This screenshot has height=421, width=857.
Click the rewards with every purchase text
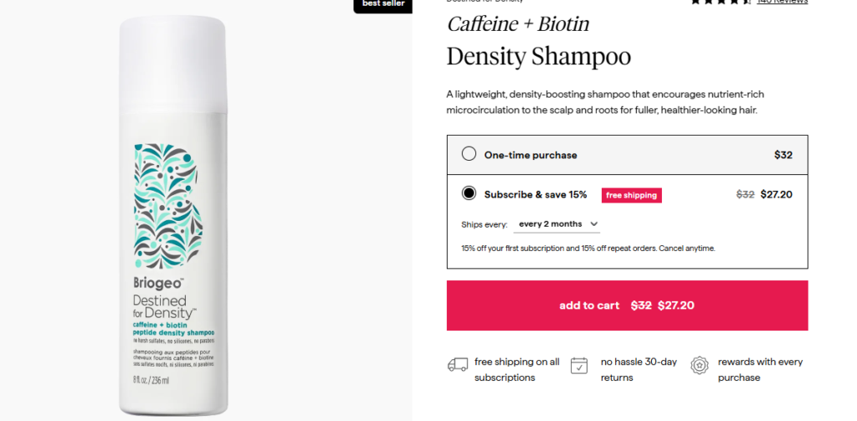tap(760, 369)
